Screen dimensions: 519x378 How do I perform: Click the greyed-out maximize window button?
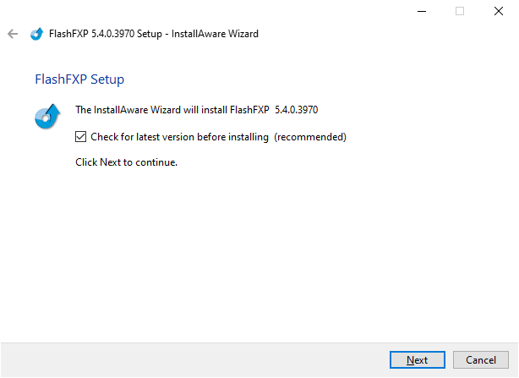[460, 11]
